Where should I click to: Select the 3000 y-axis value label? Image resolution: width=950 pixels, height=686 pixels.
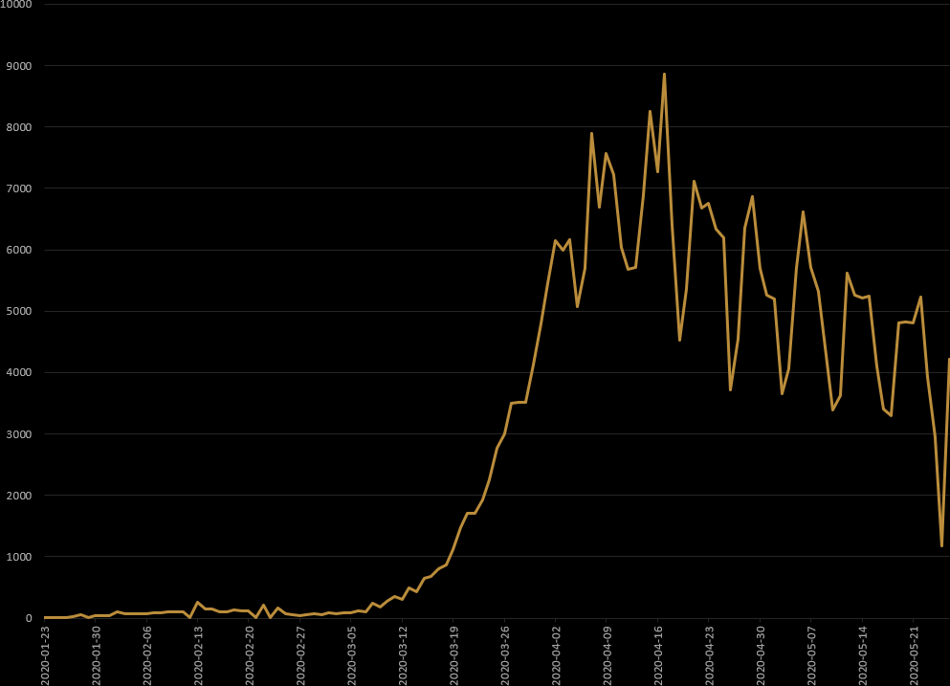tap(19, 434)
